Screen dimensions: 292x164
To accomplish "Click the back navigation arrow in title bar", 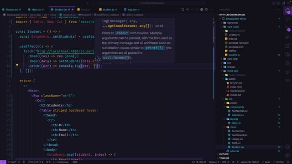I will (x=88, y=3).
